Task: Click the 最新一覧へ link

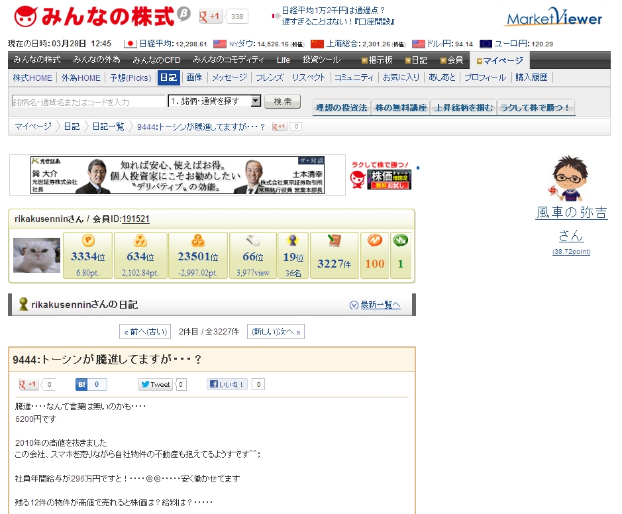Action: pos(376,305)
